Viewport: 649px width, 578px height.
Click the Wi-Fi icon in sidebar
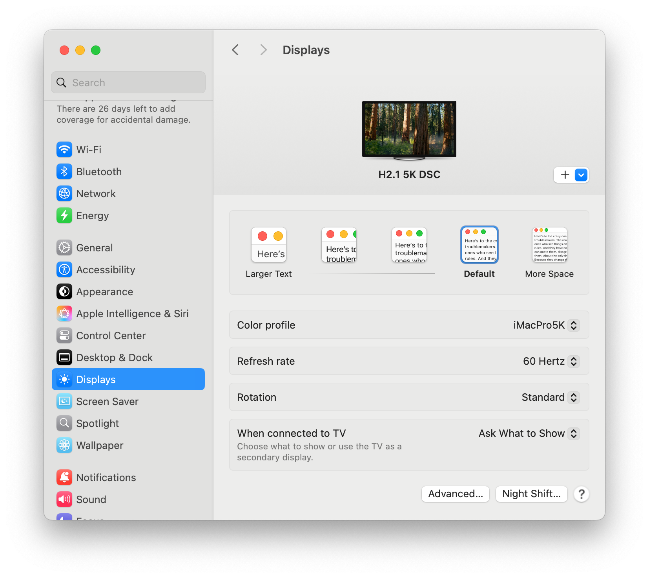click(64, 149)
